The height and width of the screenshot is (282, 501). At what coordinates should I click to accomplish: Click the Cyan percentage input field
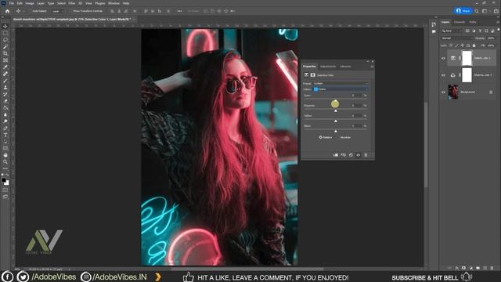coord(356,96)
